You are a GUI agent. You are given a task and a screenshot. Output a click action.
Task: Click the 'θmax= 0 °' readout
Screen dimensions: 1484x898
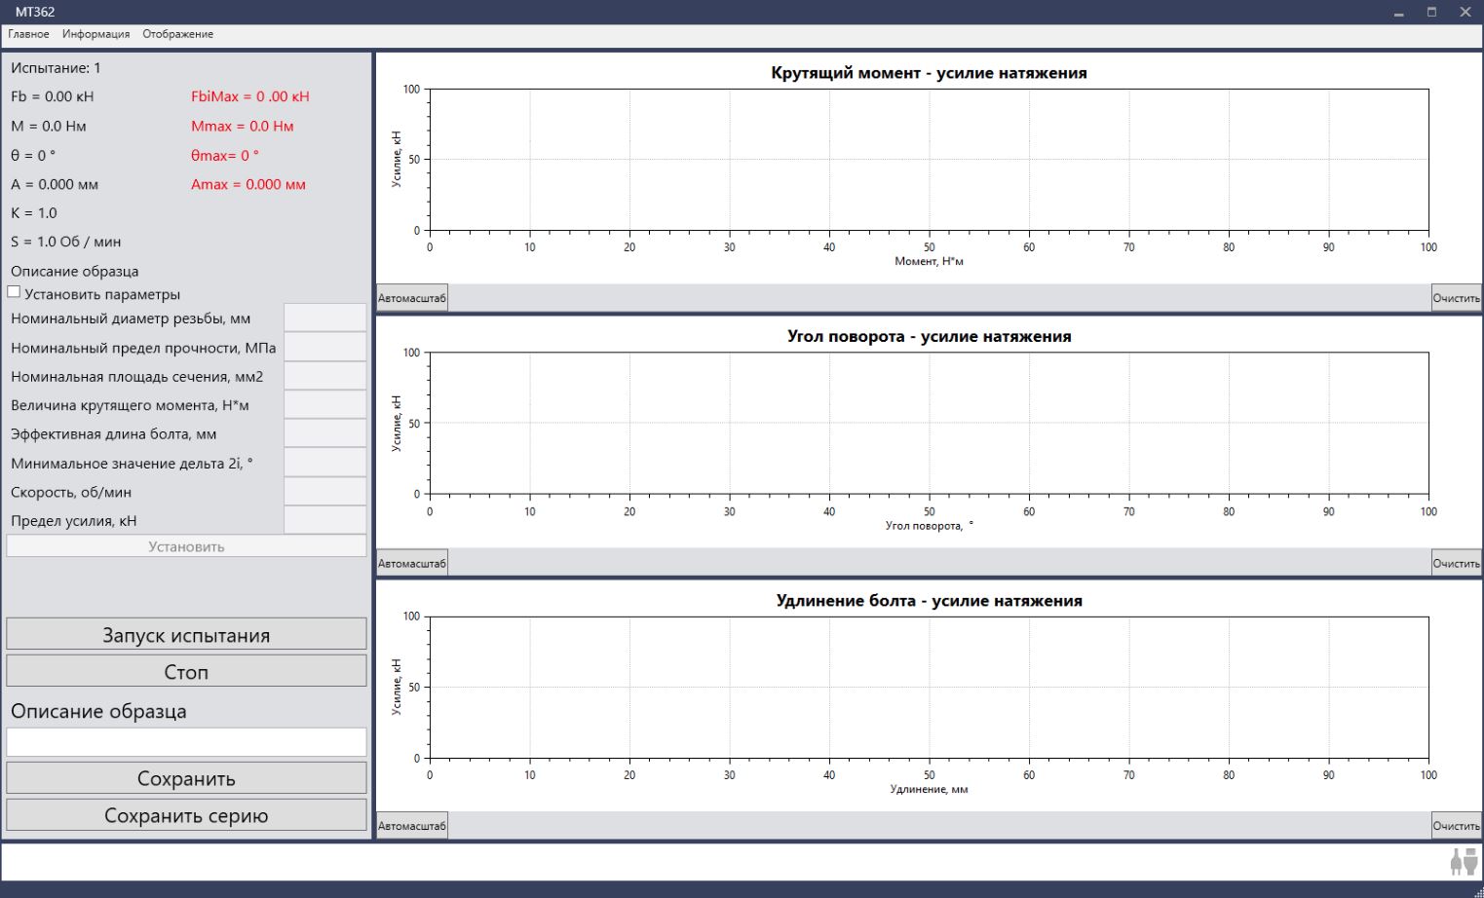pyautogui.click(x=225, y=155)
